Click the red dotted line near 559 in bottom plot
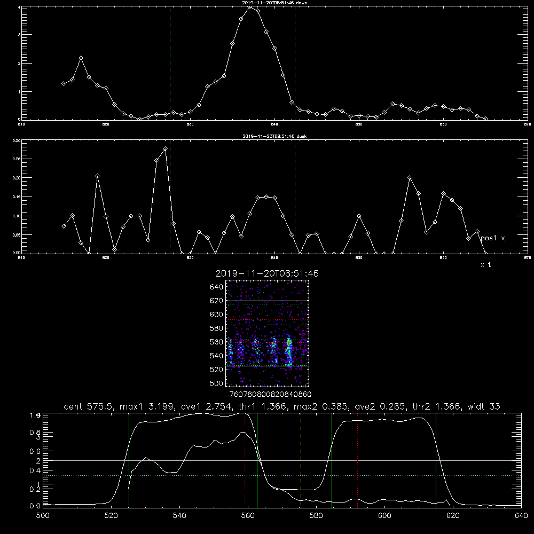This screenshot has height=534, width=534. [x=245, y=460]
